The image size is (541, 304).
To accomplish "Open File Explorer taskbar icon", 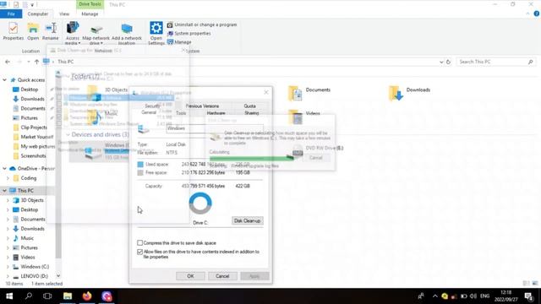I will click(68, 296).
